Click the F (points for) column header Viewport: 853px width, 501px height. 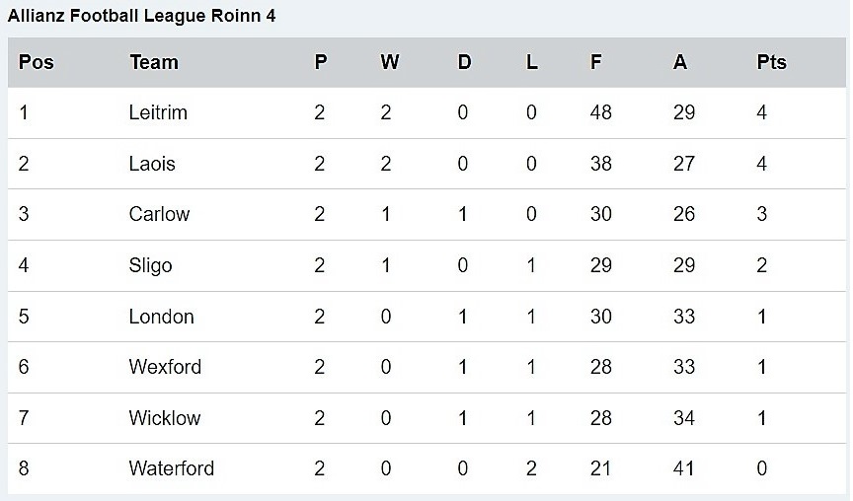[x=596, y=62]
